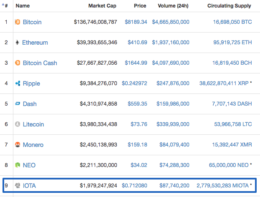Click the Ripple logo icon
Viewport: 260px width, 197px height.
[18, 83]
